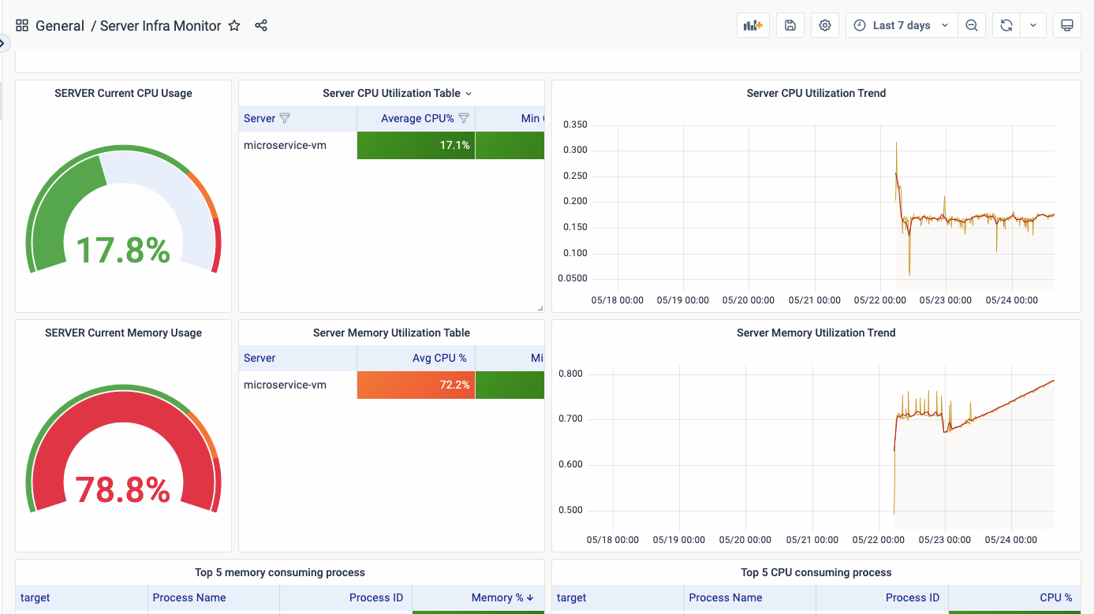Filter the Server column in the CPU table
This screenshot has height=614, width=1094.
point(286,118)
